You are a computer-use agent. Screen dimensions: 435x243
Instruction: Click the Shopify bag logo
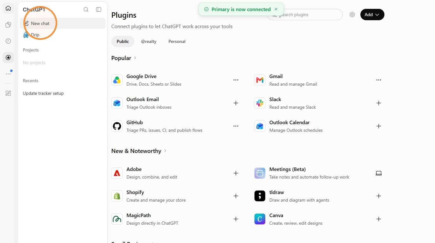coord(117,196)
